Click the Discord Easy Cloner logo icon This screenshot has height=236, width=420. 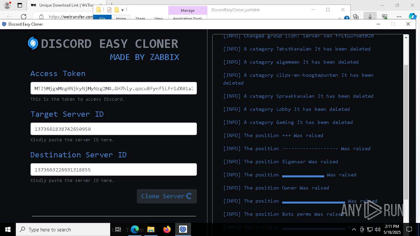(33, 43)
